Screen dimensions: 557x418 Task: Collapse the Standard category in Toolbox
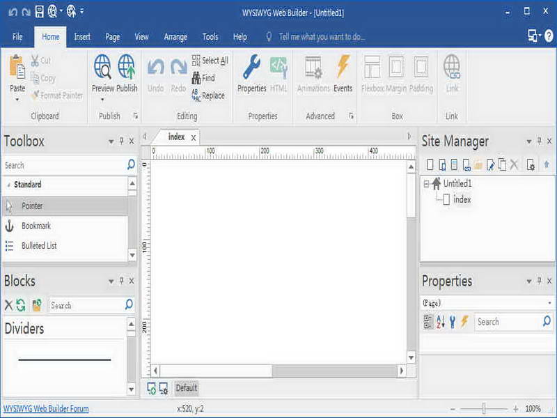click(8, 185)
